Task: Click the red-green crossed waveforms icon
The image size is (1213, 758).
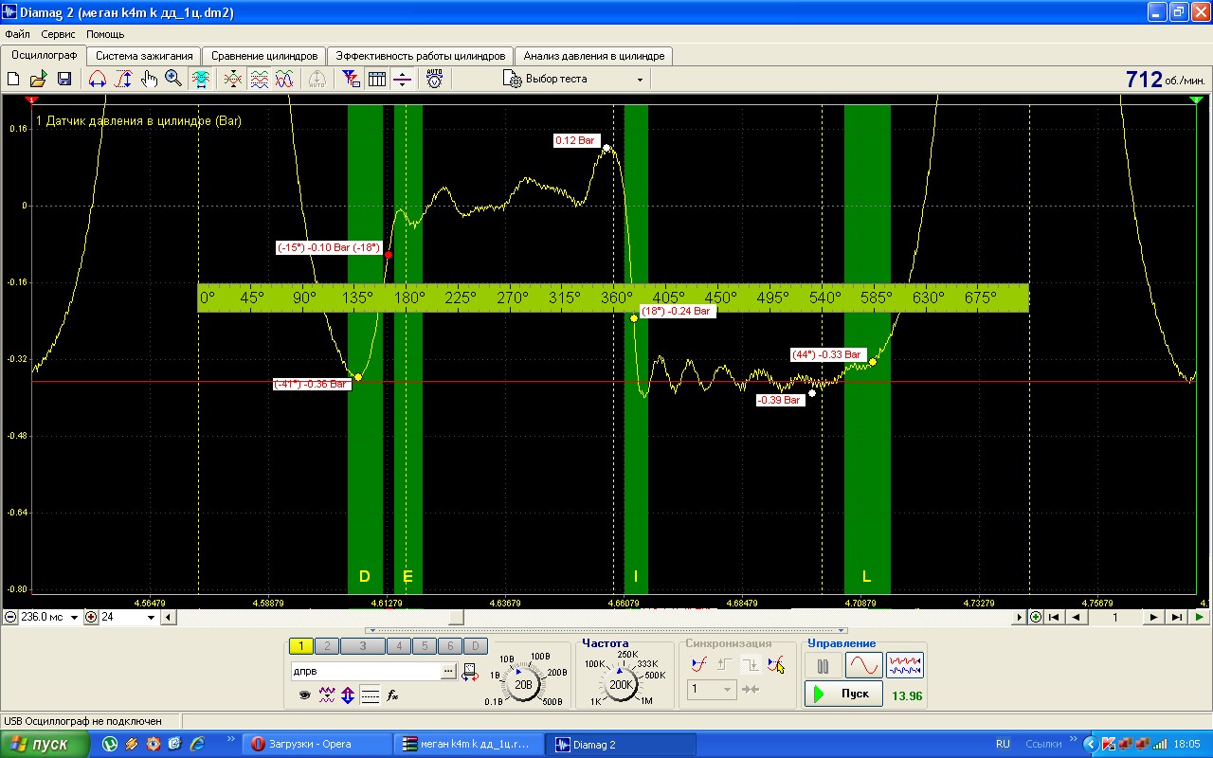Action: point(232,80)
